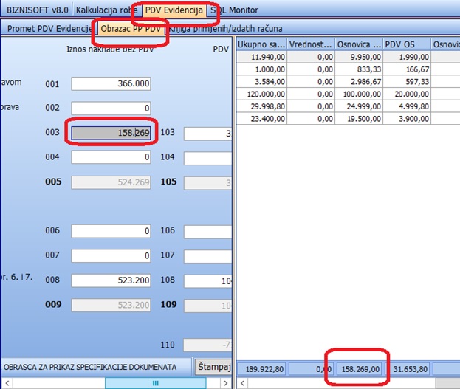Focus the input field labeled 002
The height and width of the screenshot is (389, 460).
point(112,108)
